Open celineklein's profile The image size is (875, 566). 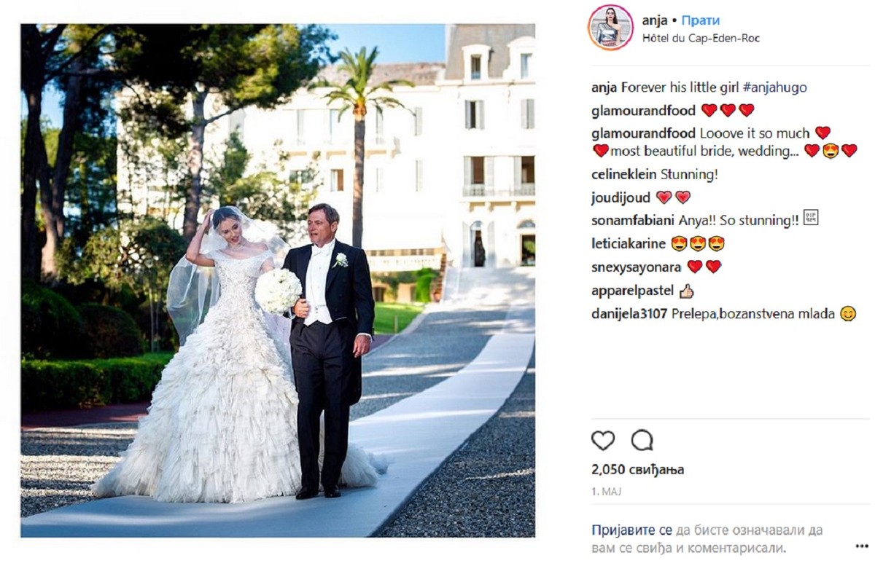coord(624,174)
